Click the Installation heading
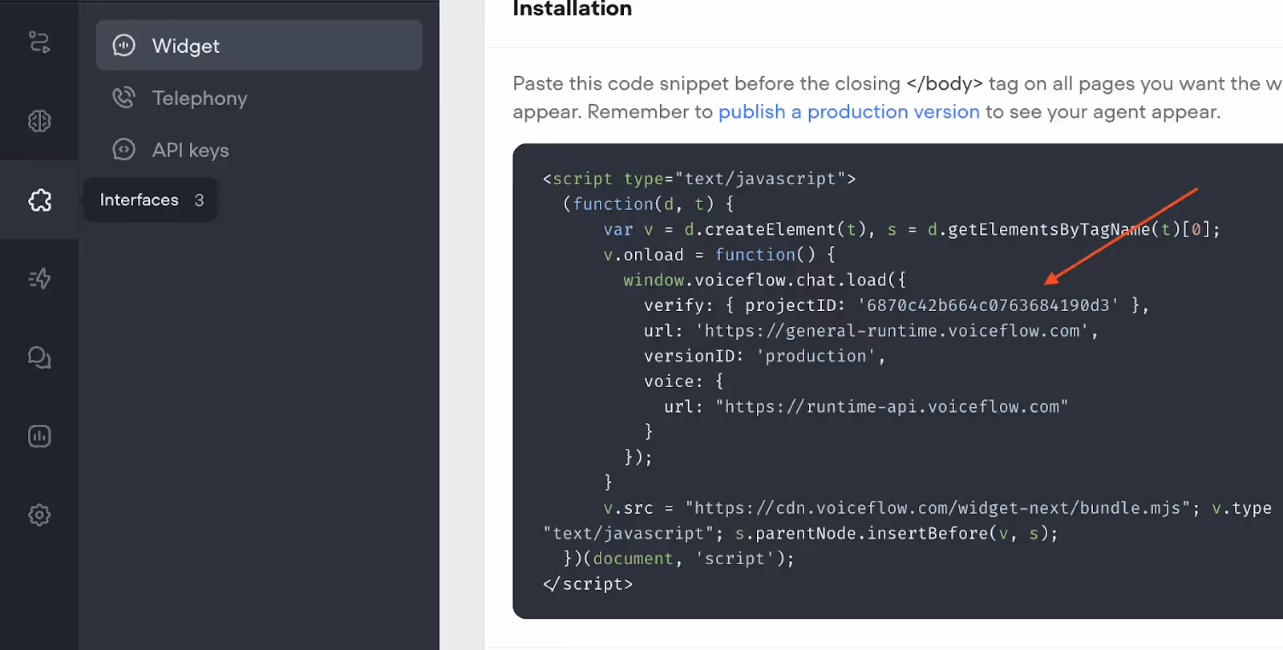Viewport: 1283px width, 650px height. (x=573, y=9)
